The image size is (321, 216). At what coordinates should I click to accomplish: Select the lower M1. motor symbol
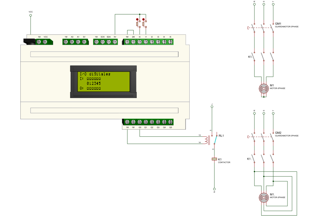tap(264, 198)
